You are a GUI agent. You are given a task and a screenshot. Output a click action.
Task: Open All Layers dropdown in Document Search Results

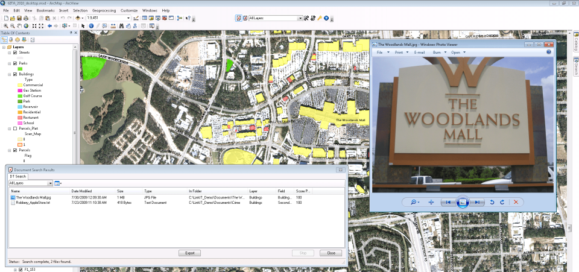pos(50,183)
